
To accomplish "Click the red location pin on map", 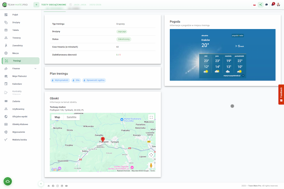I will [98, 139].
